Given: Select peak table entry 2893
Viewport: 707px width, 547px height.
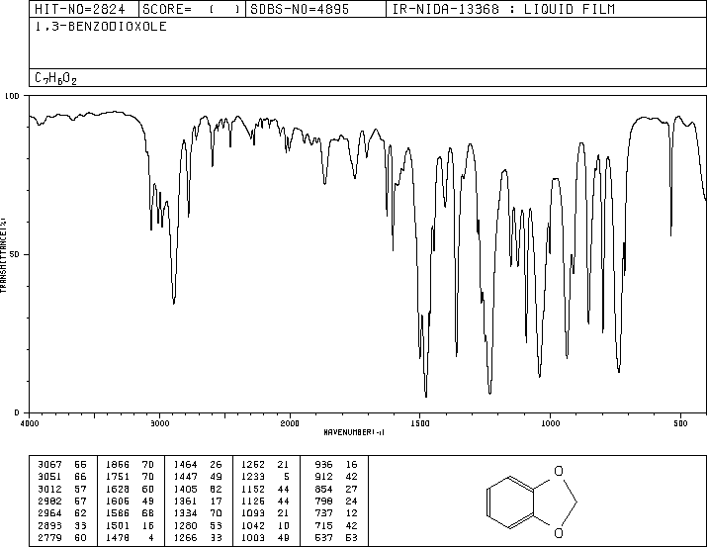Looking at the screenshot, I should [x=49, y=526].
